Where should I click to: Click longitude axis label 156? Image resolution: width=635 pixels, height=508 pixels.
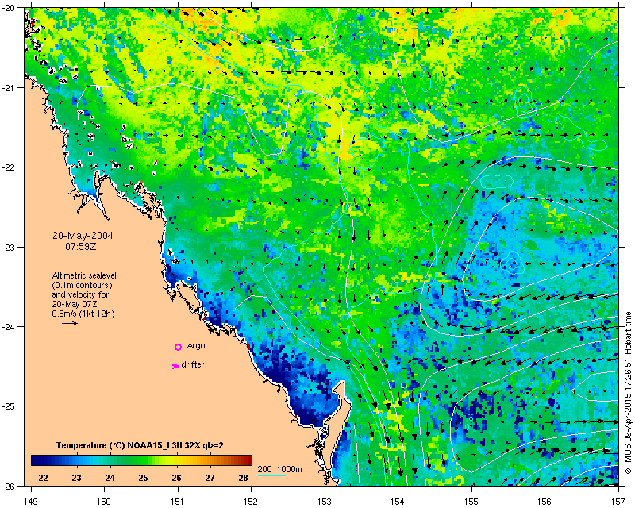[545, 502]
